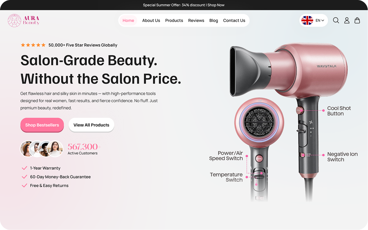Viewport: 368px width, 230px height.
Task: Click the checkmark beside Free & Easy Returns
Action: coord(24,185)
